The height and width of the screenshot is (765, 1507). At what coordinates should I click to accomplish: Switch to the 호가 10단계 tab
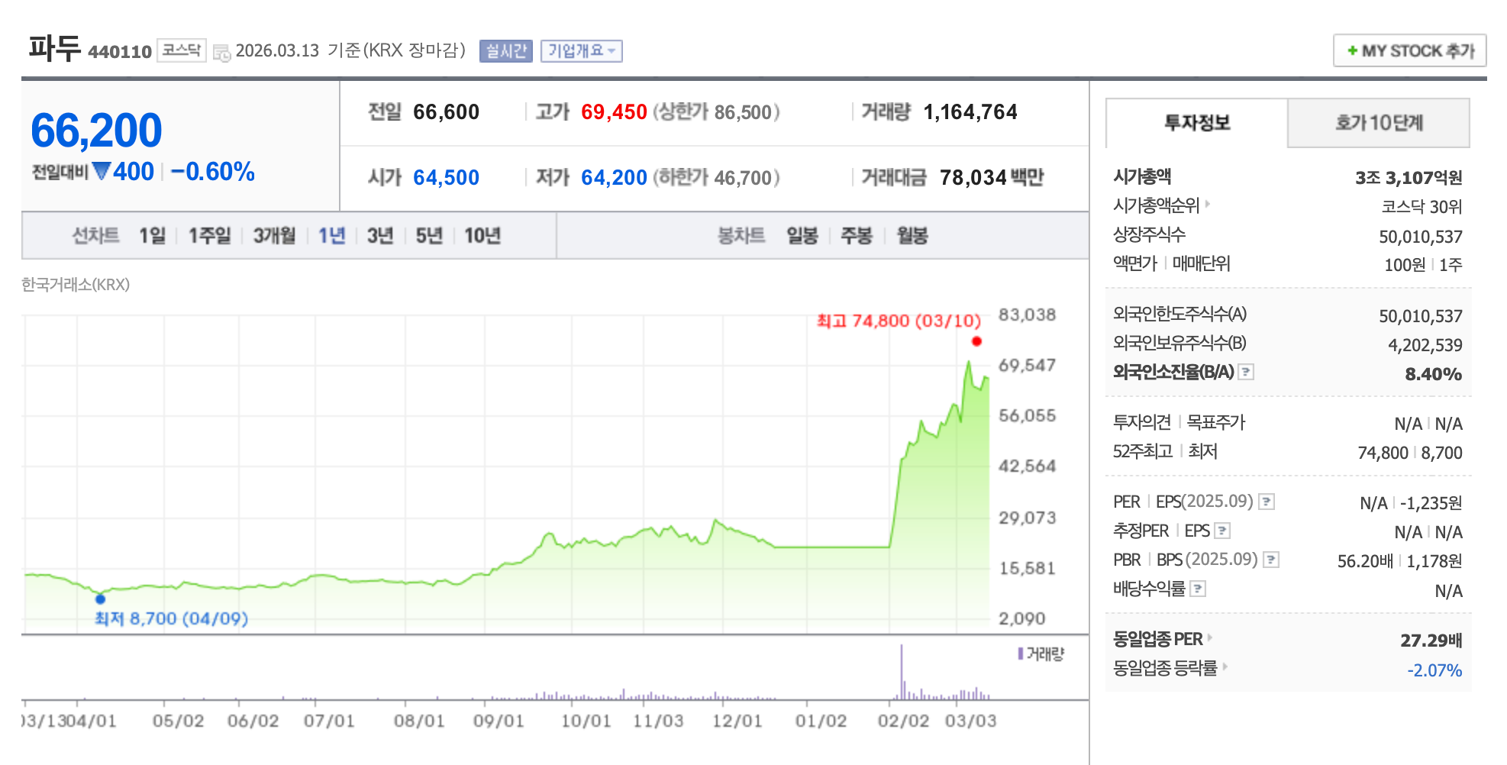point(1379,123)
